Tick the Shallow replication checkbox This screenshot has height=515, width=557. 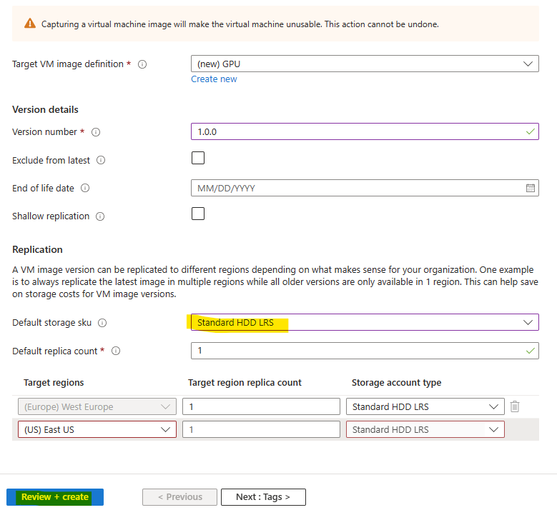(198, 214)
